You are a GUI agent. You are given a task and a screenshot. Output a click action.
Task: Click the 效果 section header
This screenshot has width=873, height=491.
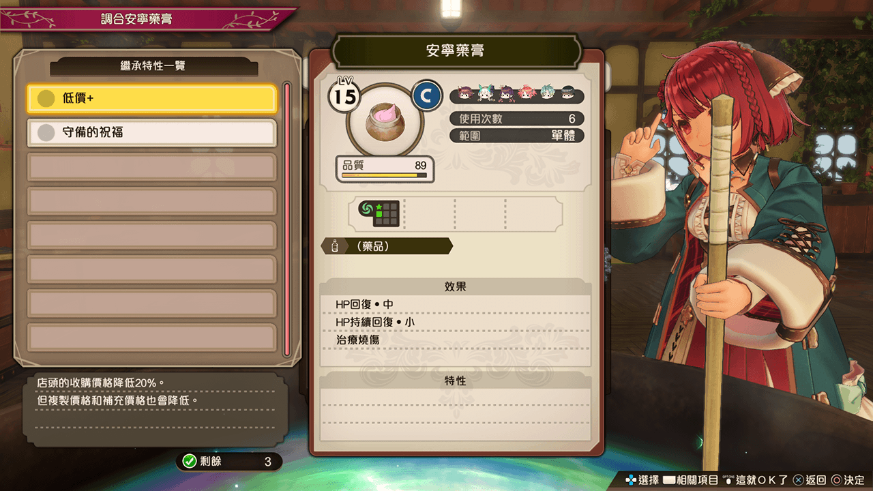[456, 286]
